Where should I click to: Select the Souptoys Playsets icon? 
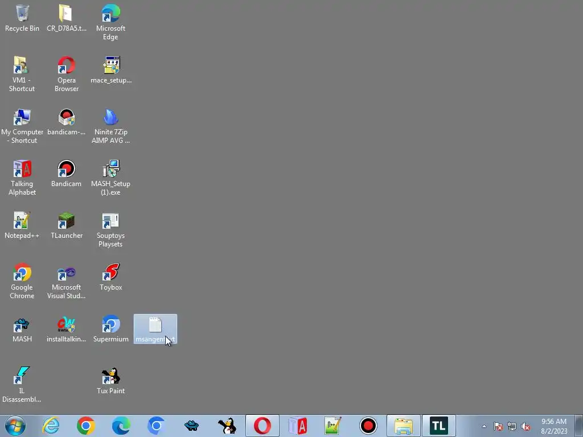[110, 229]
